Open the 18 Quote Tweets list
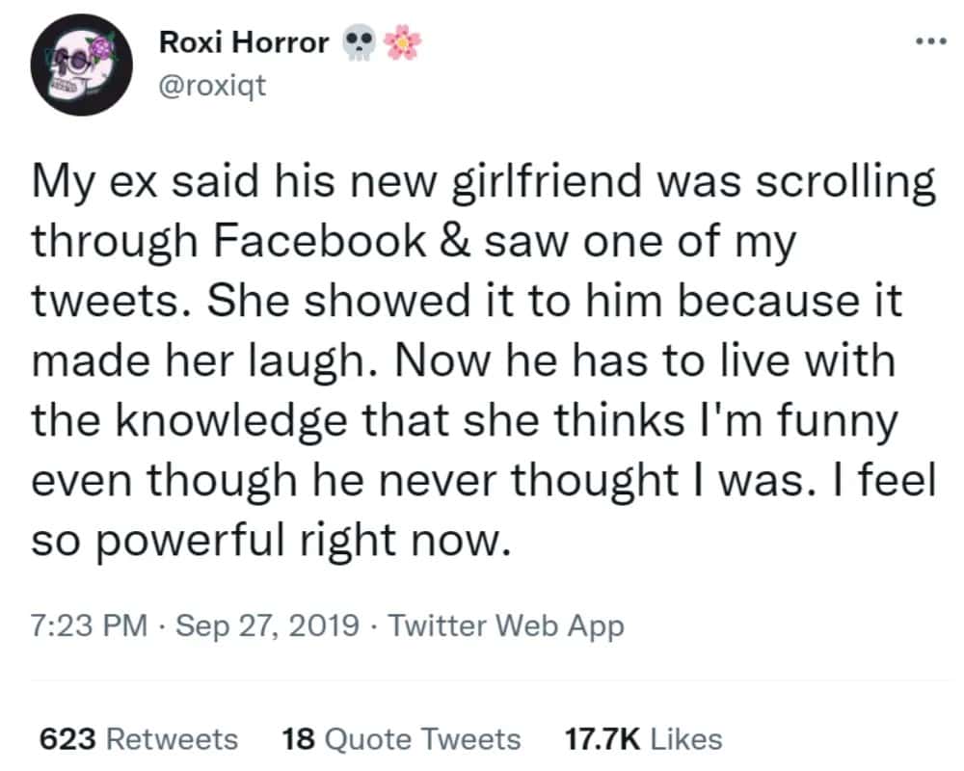The height and width of the screenshot is (771, 964). (401, 739)
